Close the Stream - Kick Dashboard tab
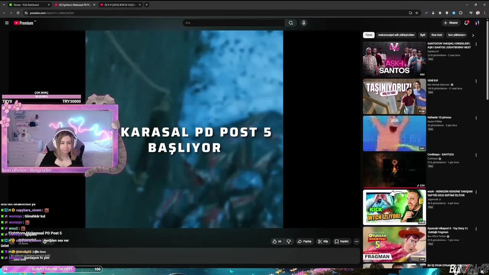 pyautogui.click(x=49, y=5)
